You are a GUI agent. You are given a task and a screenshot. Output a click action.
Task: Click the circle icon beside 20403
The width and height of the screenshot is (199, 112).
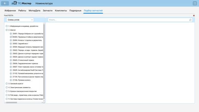point(11,37)
